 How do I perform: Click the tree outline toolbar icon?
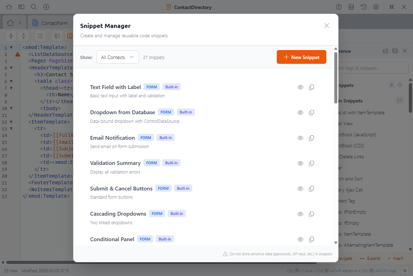[57, 36]
